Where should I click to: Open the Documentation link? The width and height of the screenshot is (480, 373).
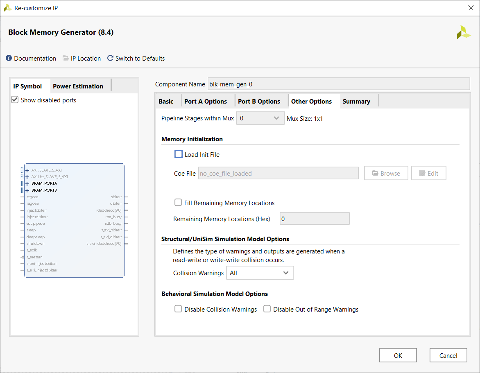[x=35, y=59]
